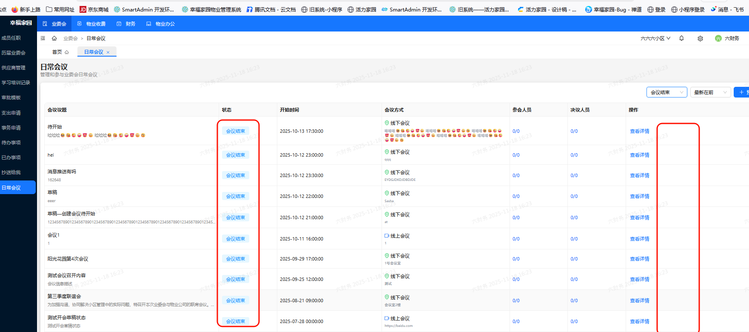Open the notification bell

[681, 38]
